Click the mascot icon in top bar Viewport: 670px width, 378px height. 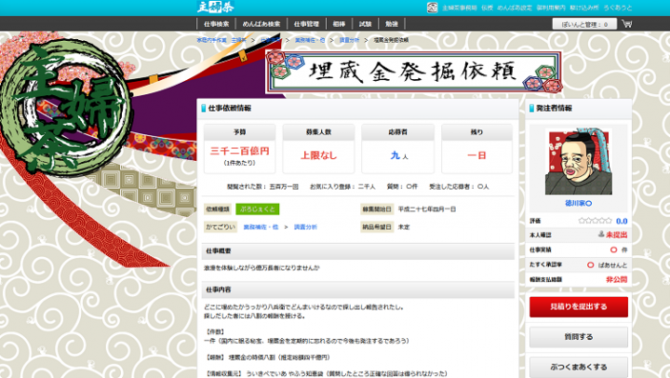(432, 7)
